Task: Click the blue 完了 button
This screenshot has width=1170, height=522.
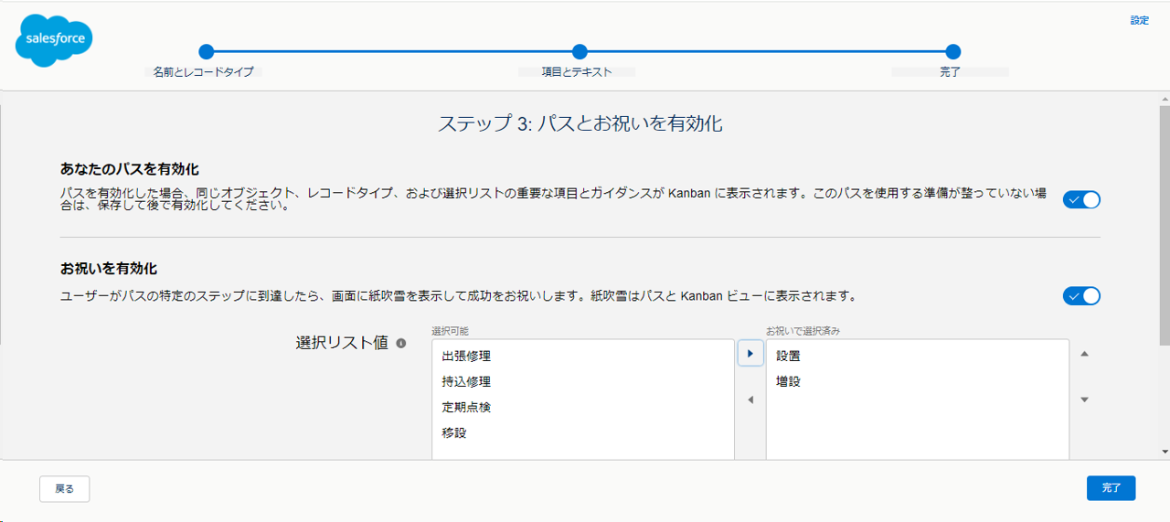Action: tap(1111, 488)
